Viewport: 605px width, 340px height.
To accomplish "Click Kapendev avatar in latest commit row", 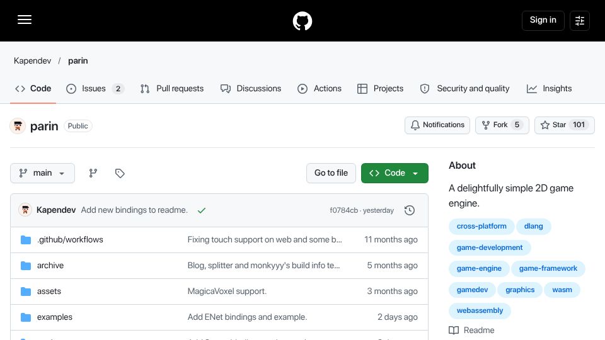I will 25,210.
